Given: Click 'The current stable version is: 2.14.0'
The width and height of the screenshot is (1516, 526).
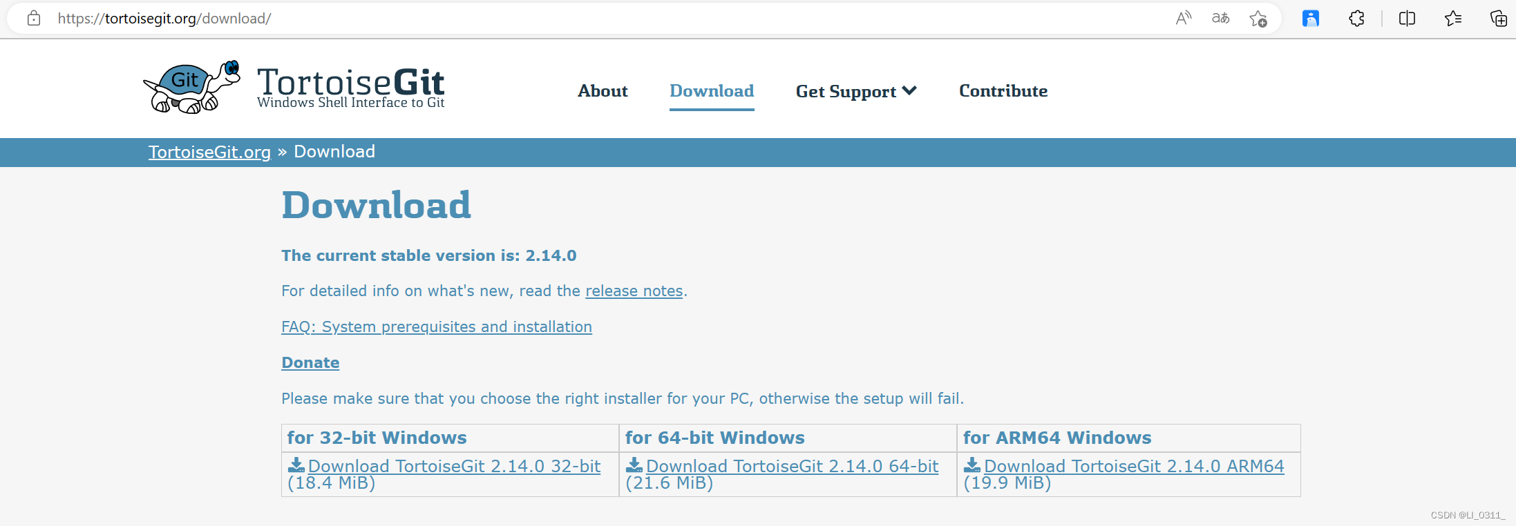Looking at the screenshot, I should [429, 255].
